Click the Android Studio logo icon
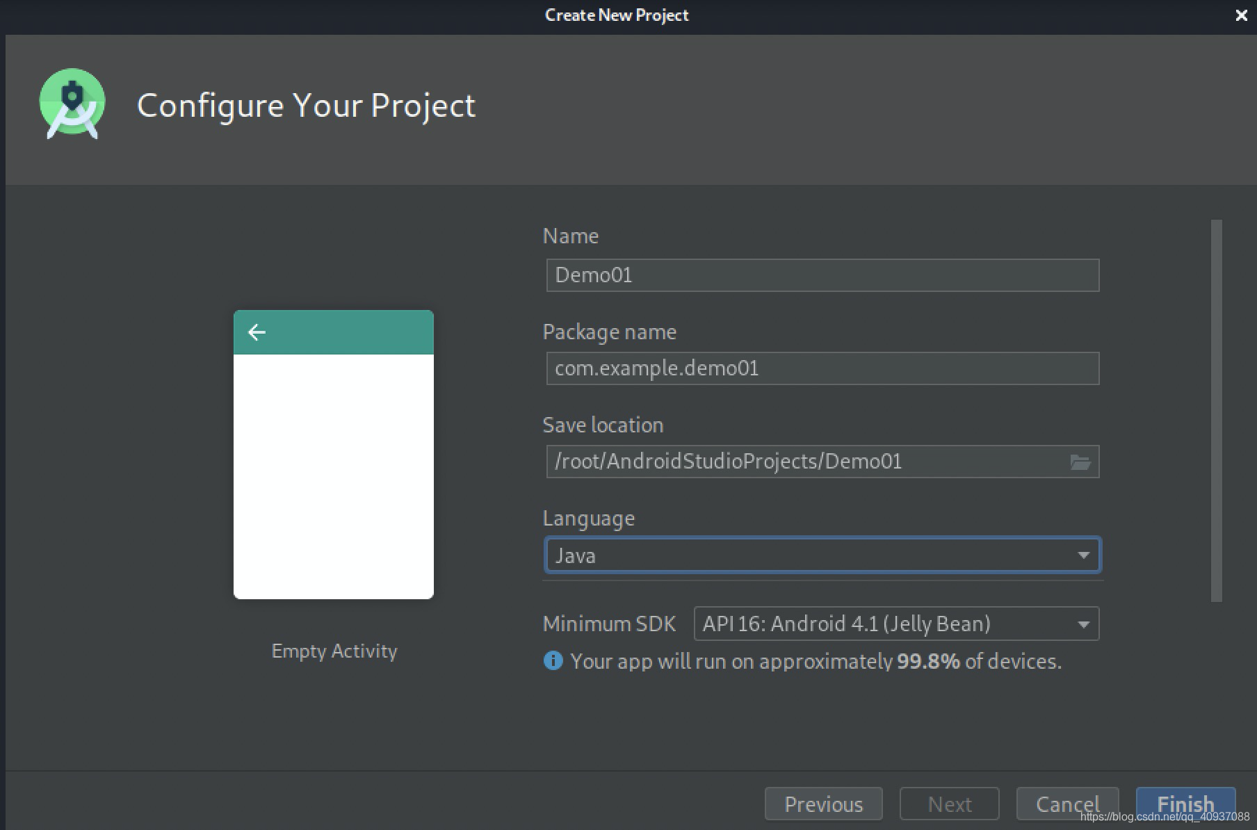The image size is (1257, 830). (x=72, y=104)
